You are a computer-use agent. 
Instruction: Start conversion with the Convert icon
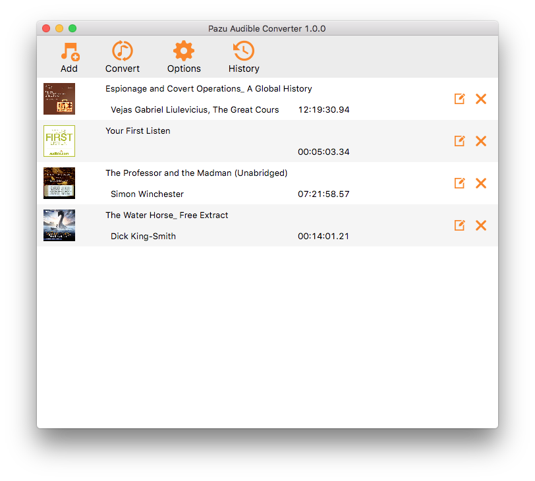click(x=123, y=52)
